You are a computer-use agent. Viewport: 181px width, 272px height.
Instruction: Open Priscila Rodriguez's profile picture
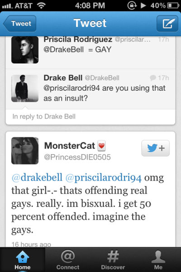coord(25,50)
